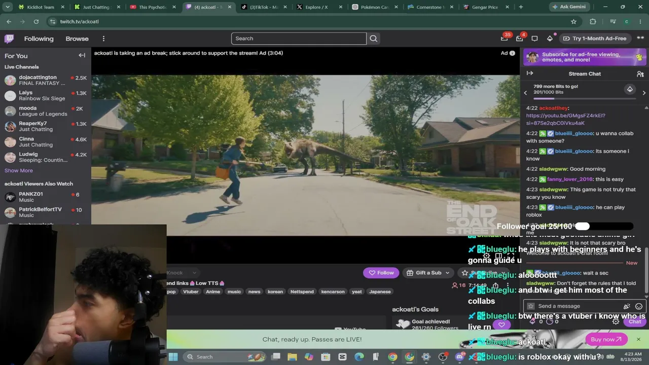Switch to the Just Chatting tab
649x365 pixels.
pyautogui.click(x=97, y=7)
